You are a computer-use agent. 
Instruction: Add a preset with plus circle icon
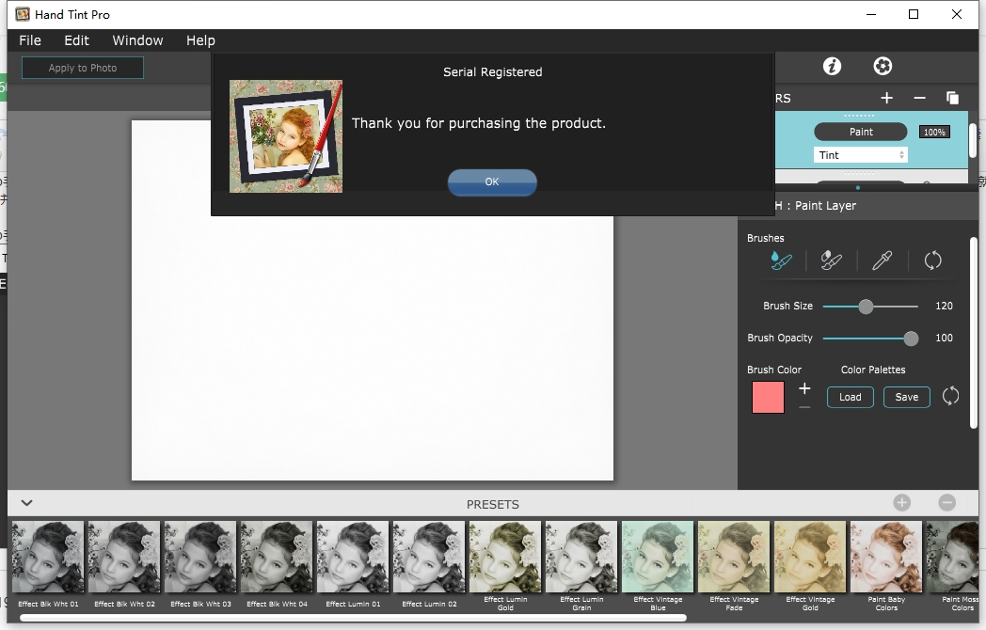901,502
